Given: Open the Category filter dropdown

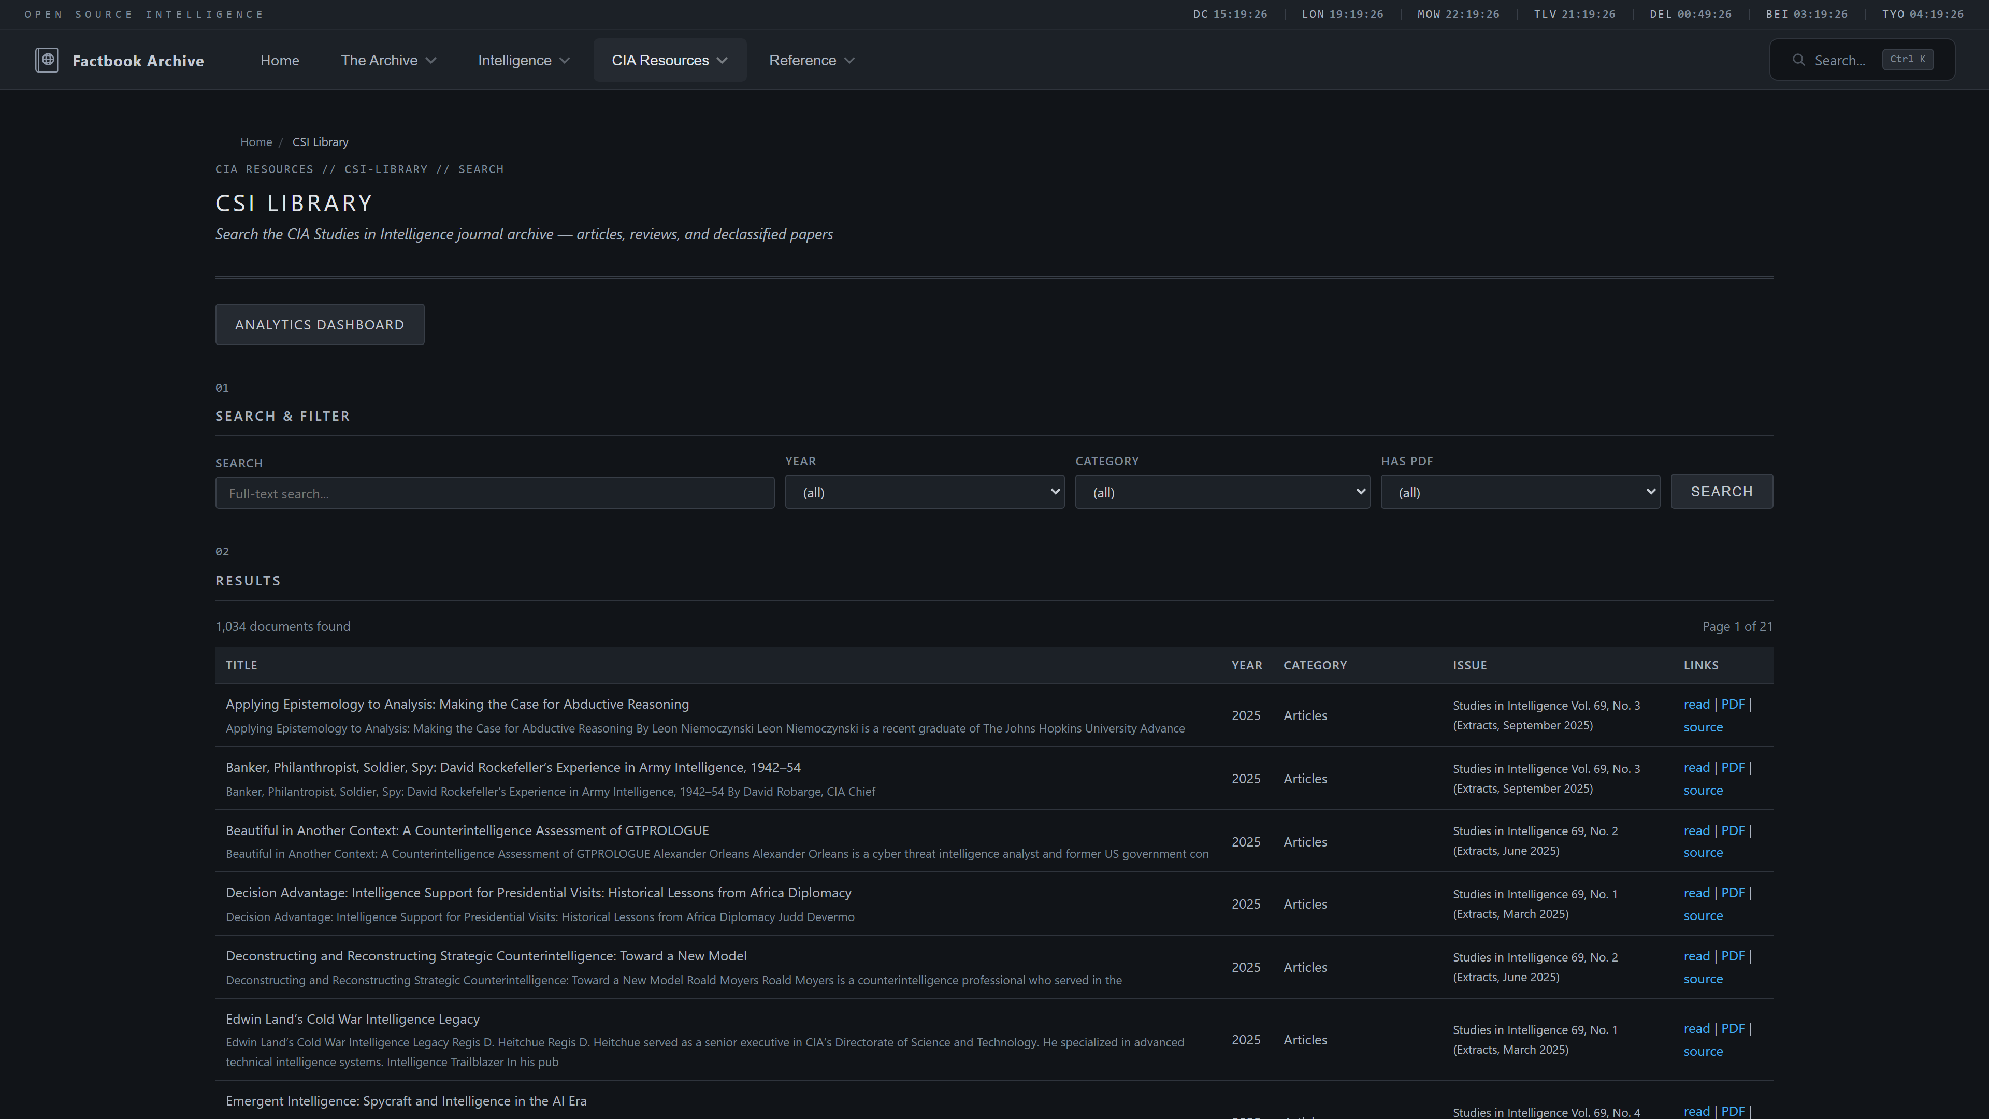Looking at the screenshot, I should pos(1221,492).
